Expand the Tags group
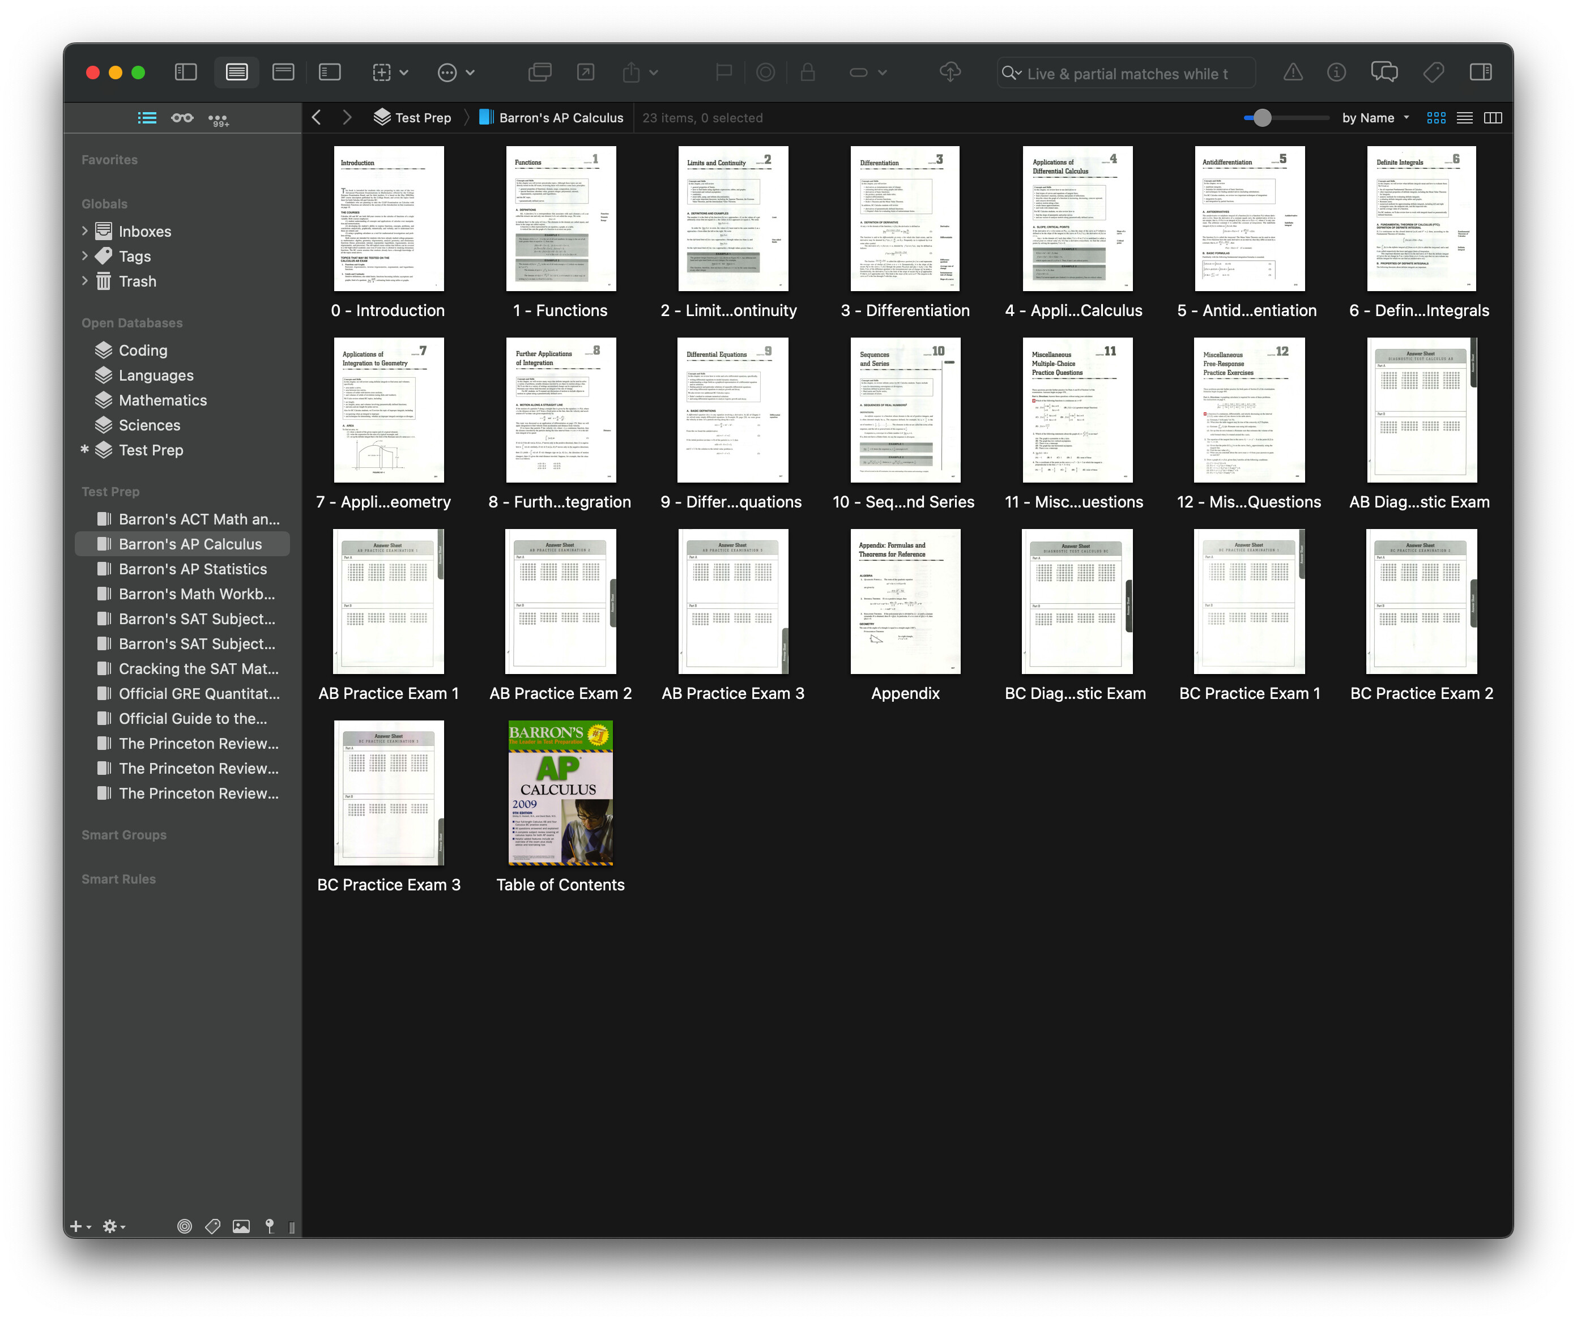The image size is (1577, 1322). point(85,256)
